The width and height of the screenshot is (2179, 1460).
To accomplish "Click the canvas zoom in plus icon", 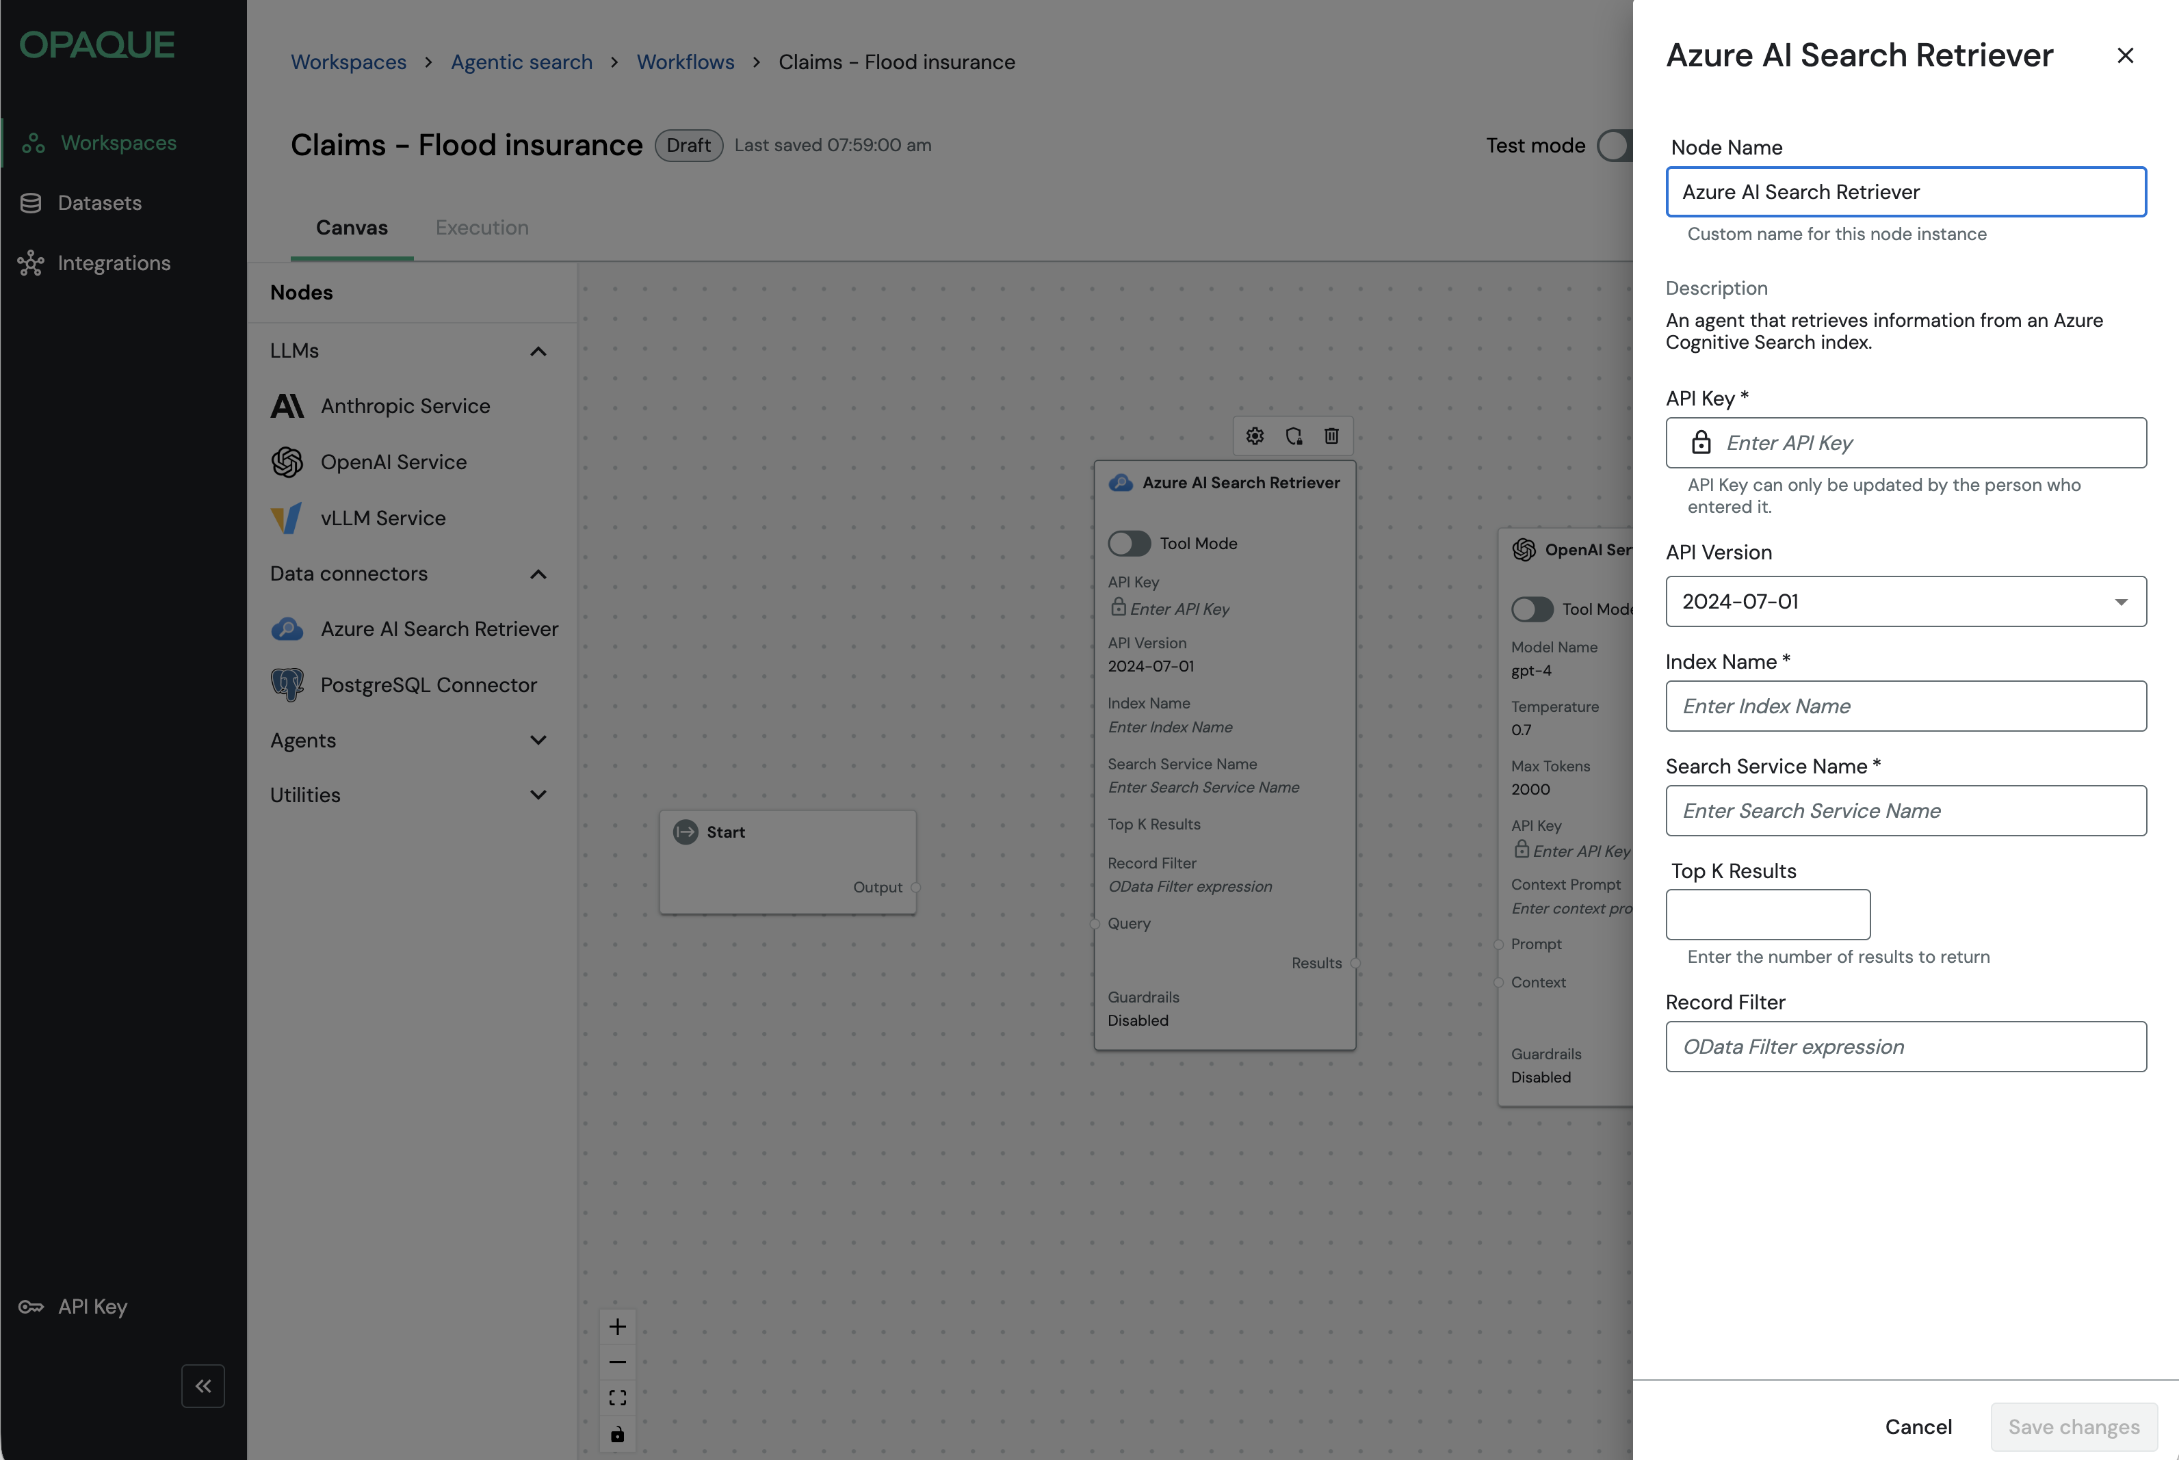I will click(616, 1327).
